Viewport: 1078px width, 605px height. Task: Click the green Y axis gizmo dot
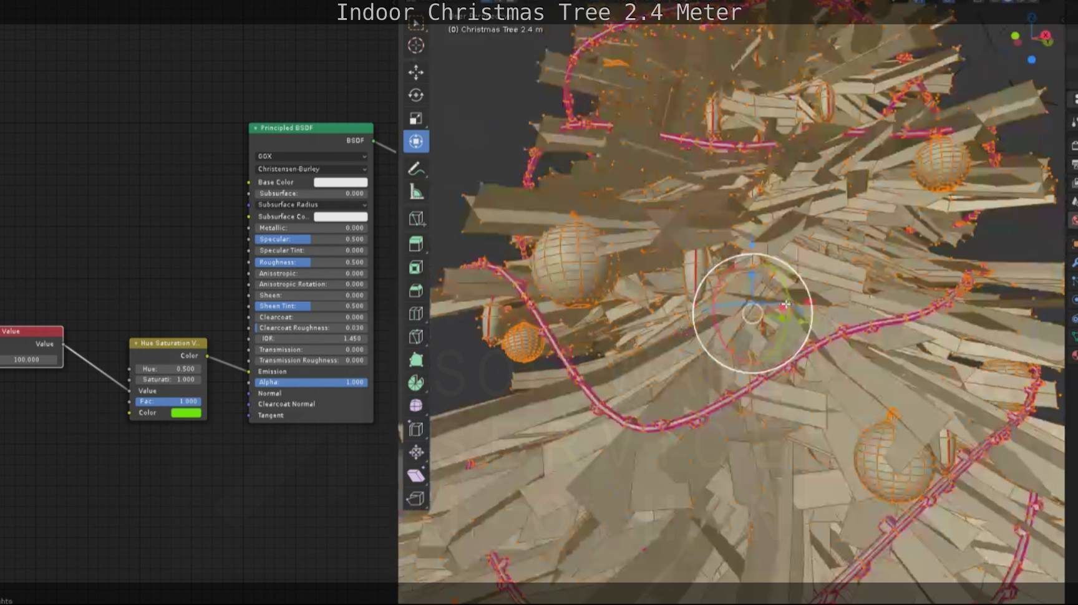click(1015, 36)
